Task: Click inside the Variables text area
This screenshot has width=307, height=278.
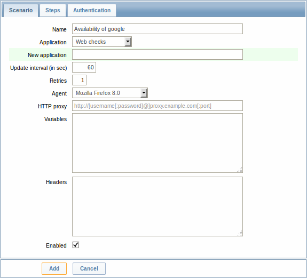Action: (x=158, y=143)
